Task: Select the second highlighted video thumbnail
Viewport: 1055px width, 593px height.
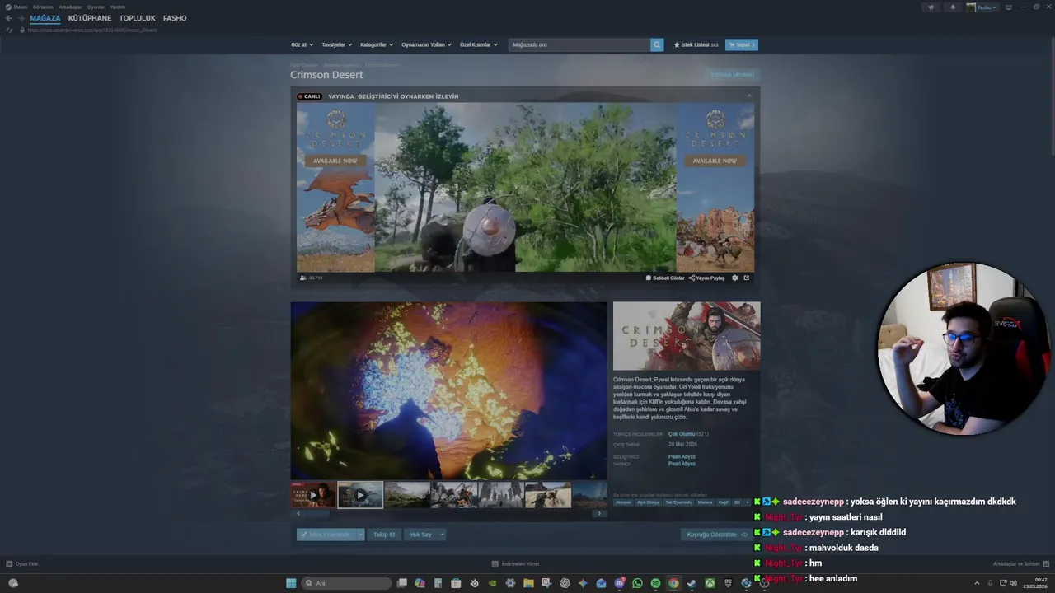Action: coord(360,495)
